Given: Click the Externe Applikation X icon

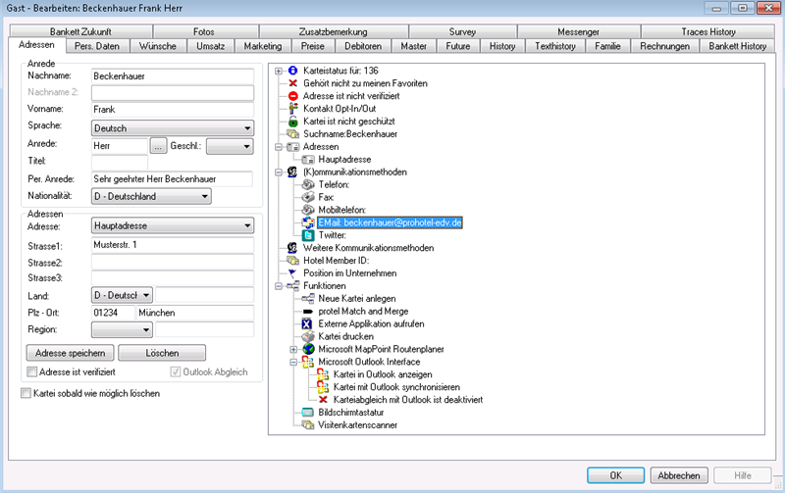Looking at the screenshot, I should 307,324.
